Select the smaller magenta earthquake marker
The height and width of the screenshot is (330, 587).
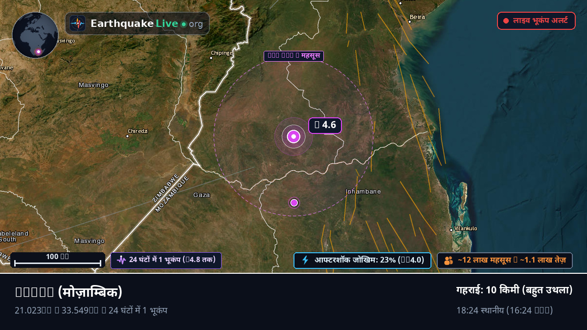pos(294,202)
